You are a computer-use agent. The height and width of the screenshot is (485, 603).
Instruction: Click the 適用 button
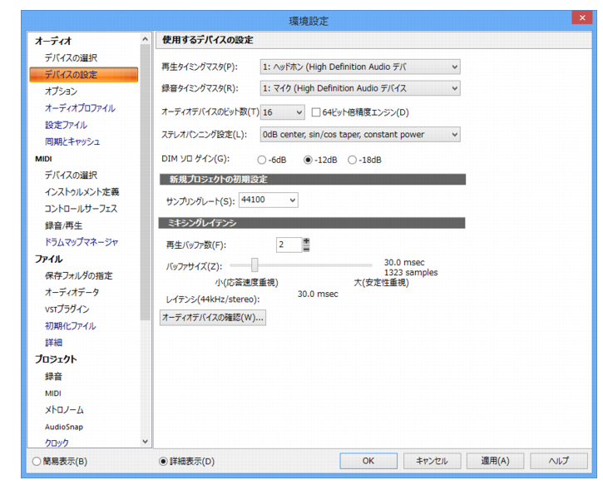point(496,461)
